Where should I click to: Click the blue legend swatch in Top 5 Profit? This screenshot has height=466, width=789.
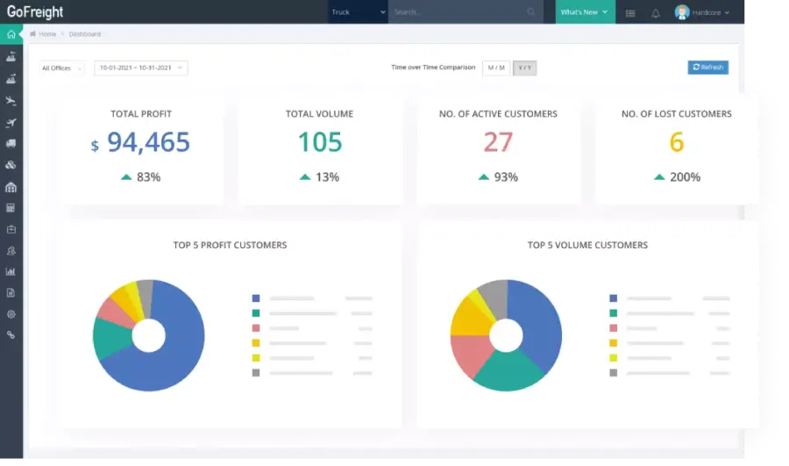(256, 298)
